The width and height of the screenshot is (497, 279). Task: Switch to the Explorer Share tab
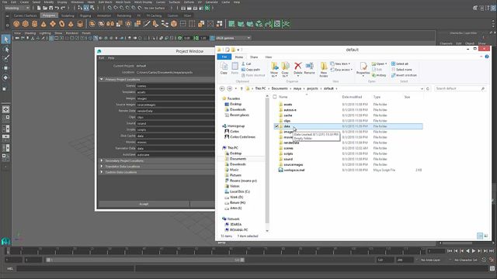[x=254, y=57]
